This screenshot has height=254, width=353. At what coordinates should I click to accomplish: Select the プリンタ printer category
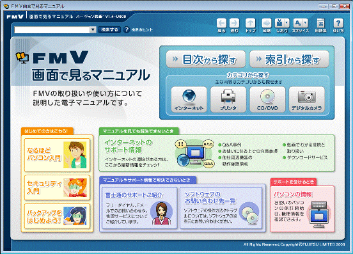point(228,99)
